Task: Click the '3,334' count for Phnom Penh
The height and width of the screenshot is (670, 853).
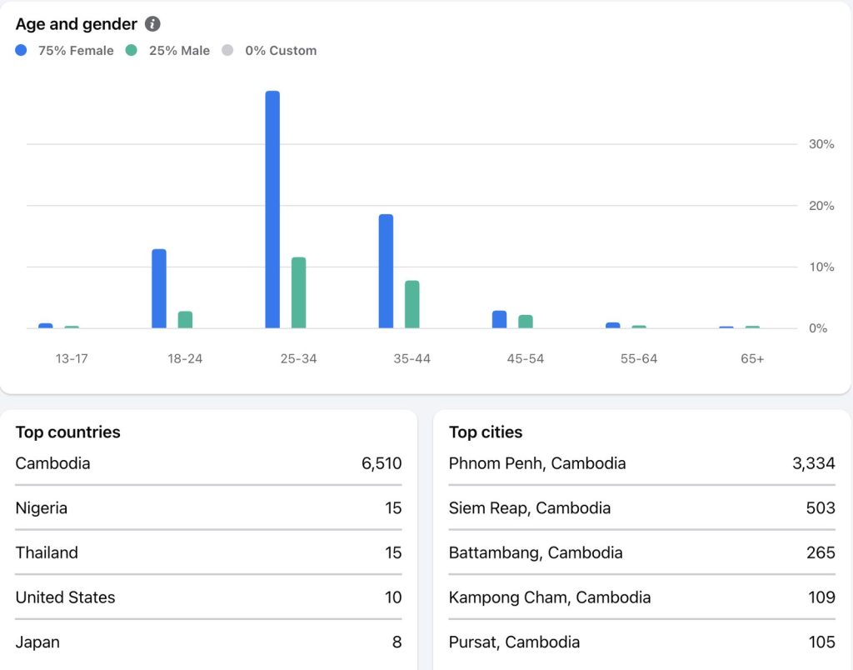Action: (813, 463)
